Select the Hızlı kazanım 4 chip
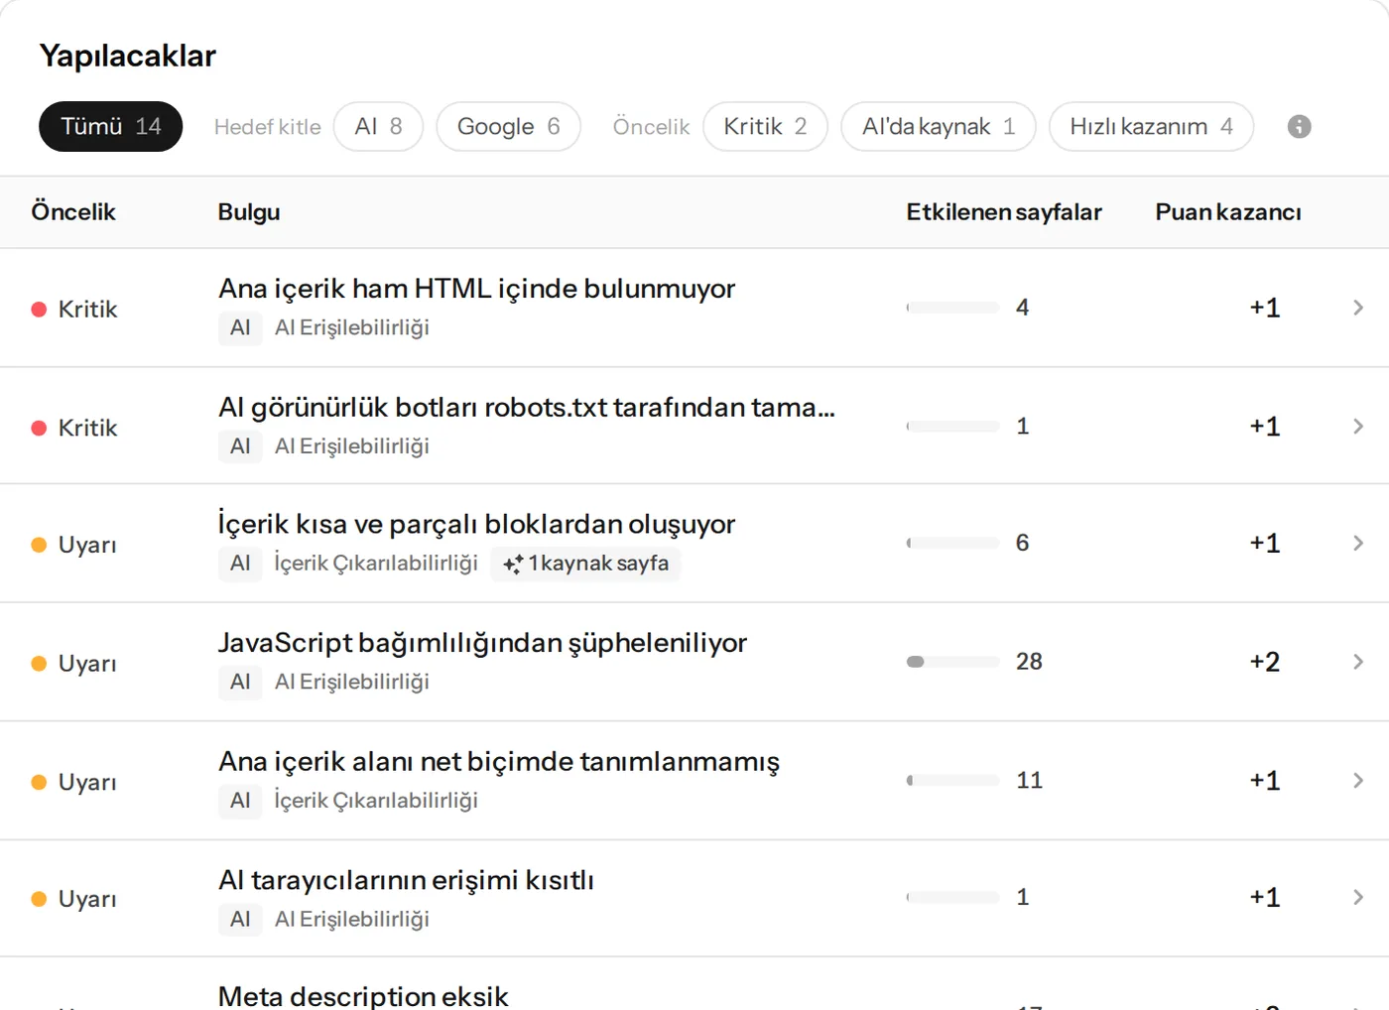This screenshot has height=1010, width=1389. pyautogui.click(x=1151, y=127)
